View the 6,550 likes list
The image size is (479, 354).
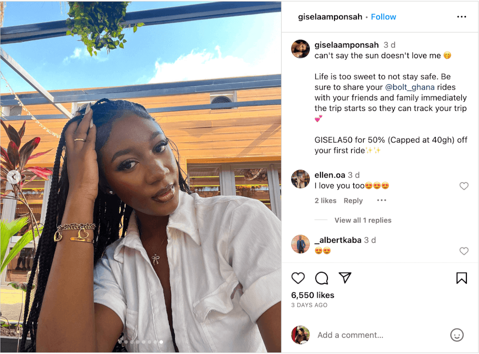313,295
